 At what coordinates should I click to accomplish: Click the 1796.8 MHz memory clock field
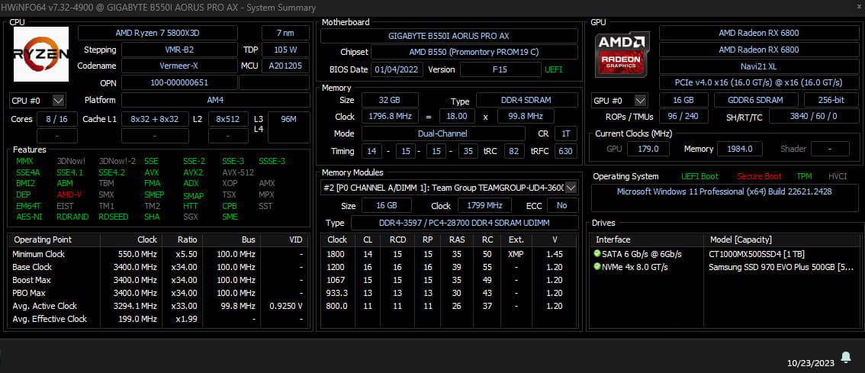(x=390, y=117)
